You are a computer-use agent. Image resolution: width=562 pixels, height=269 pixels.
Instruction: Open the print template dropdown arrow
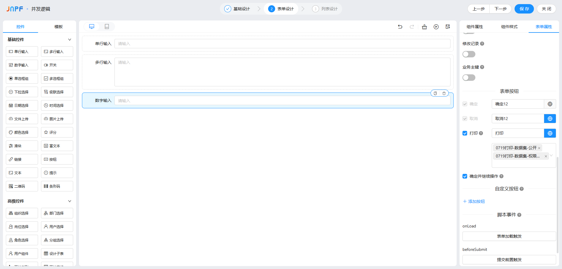[551, 155]
